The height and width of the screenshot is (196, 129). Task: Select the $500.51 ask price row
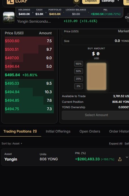pyautogui.click(x=29, y=49)
